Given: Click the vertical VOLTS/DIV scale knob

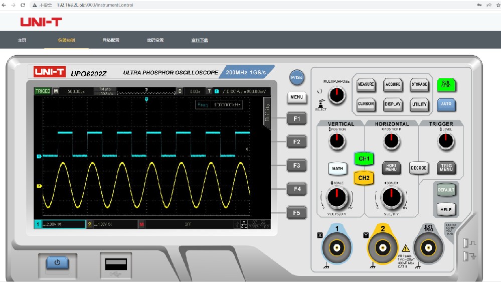Looking at the screenshot, I should point(337,197).
